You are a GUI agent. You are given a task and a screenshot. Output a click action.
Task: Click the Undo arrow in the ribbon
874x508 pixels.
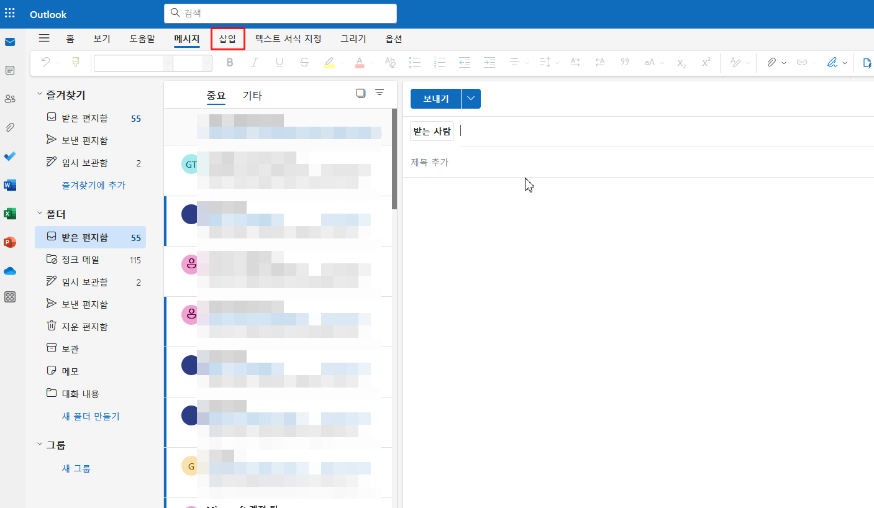pyautogui.click(x=45, y=63)
